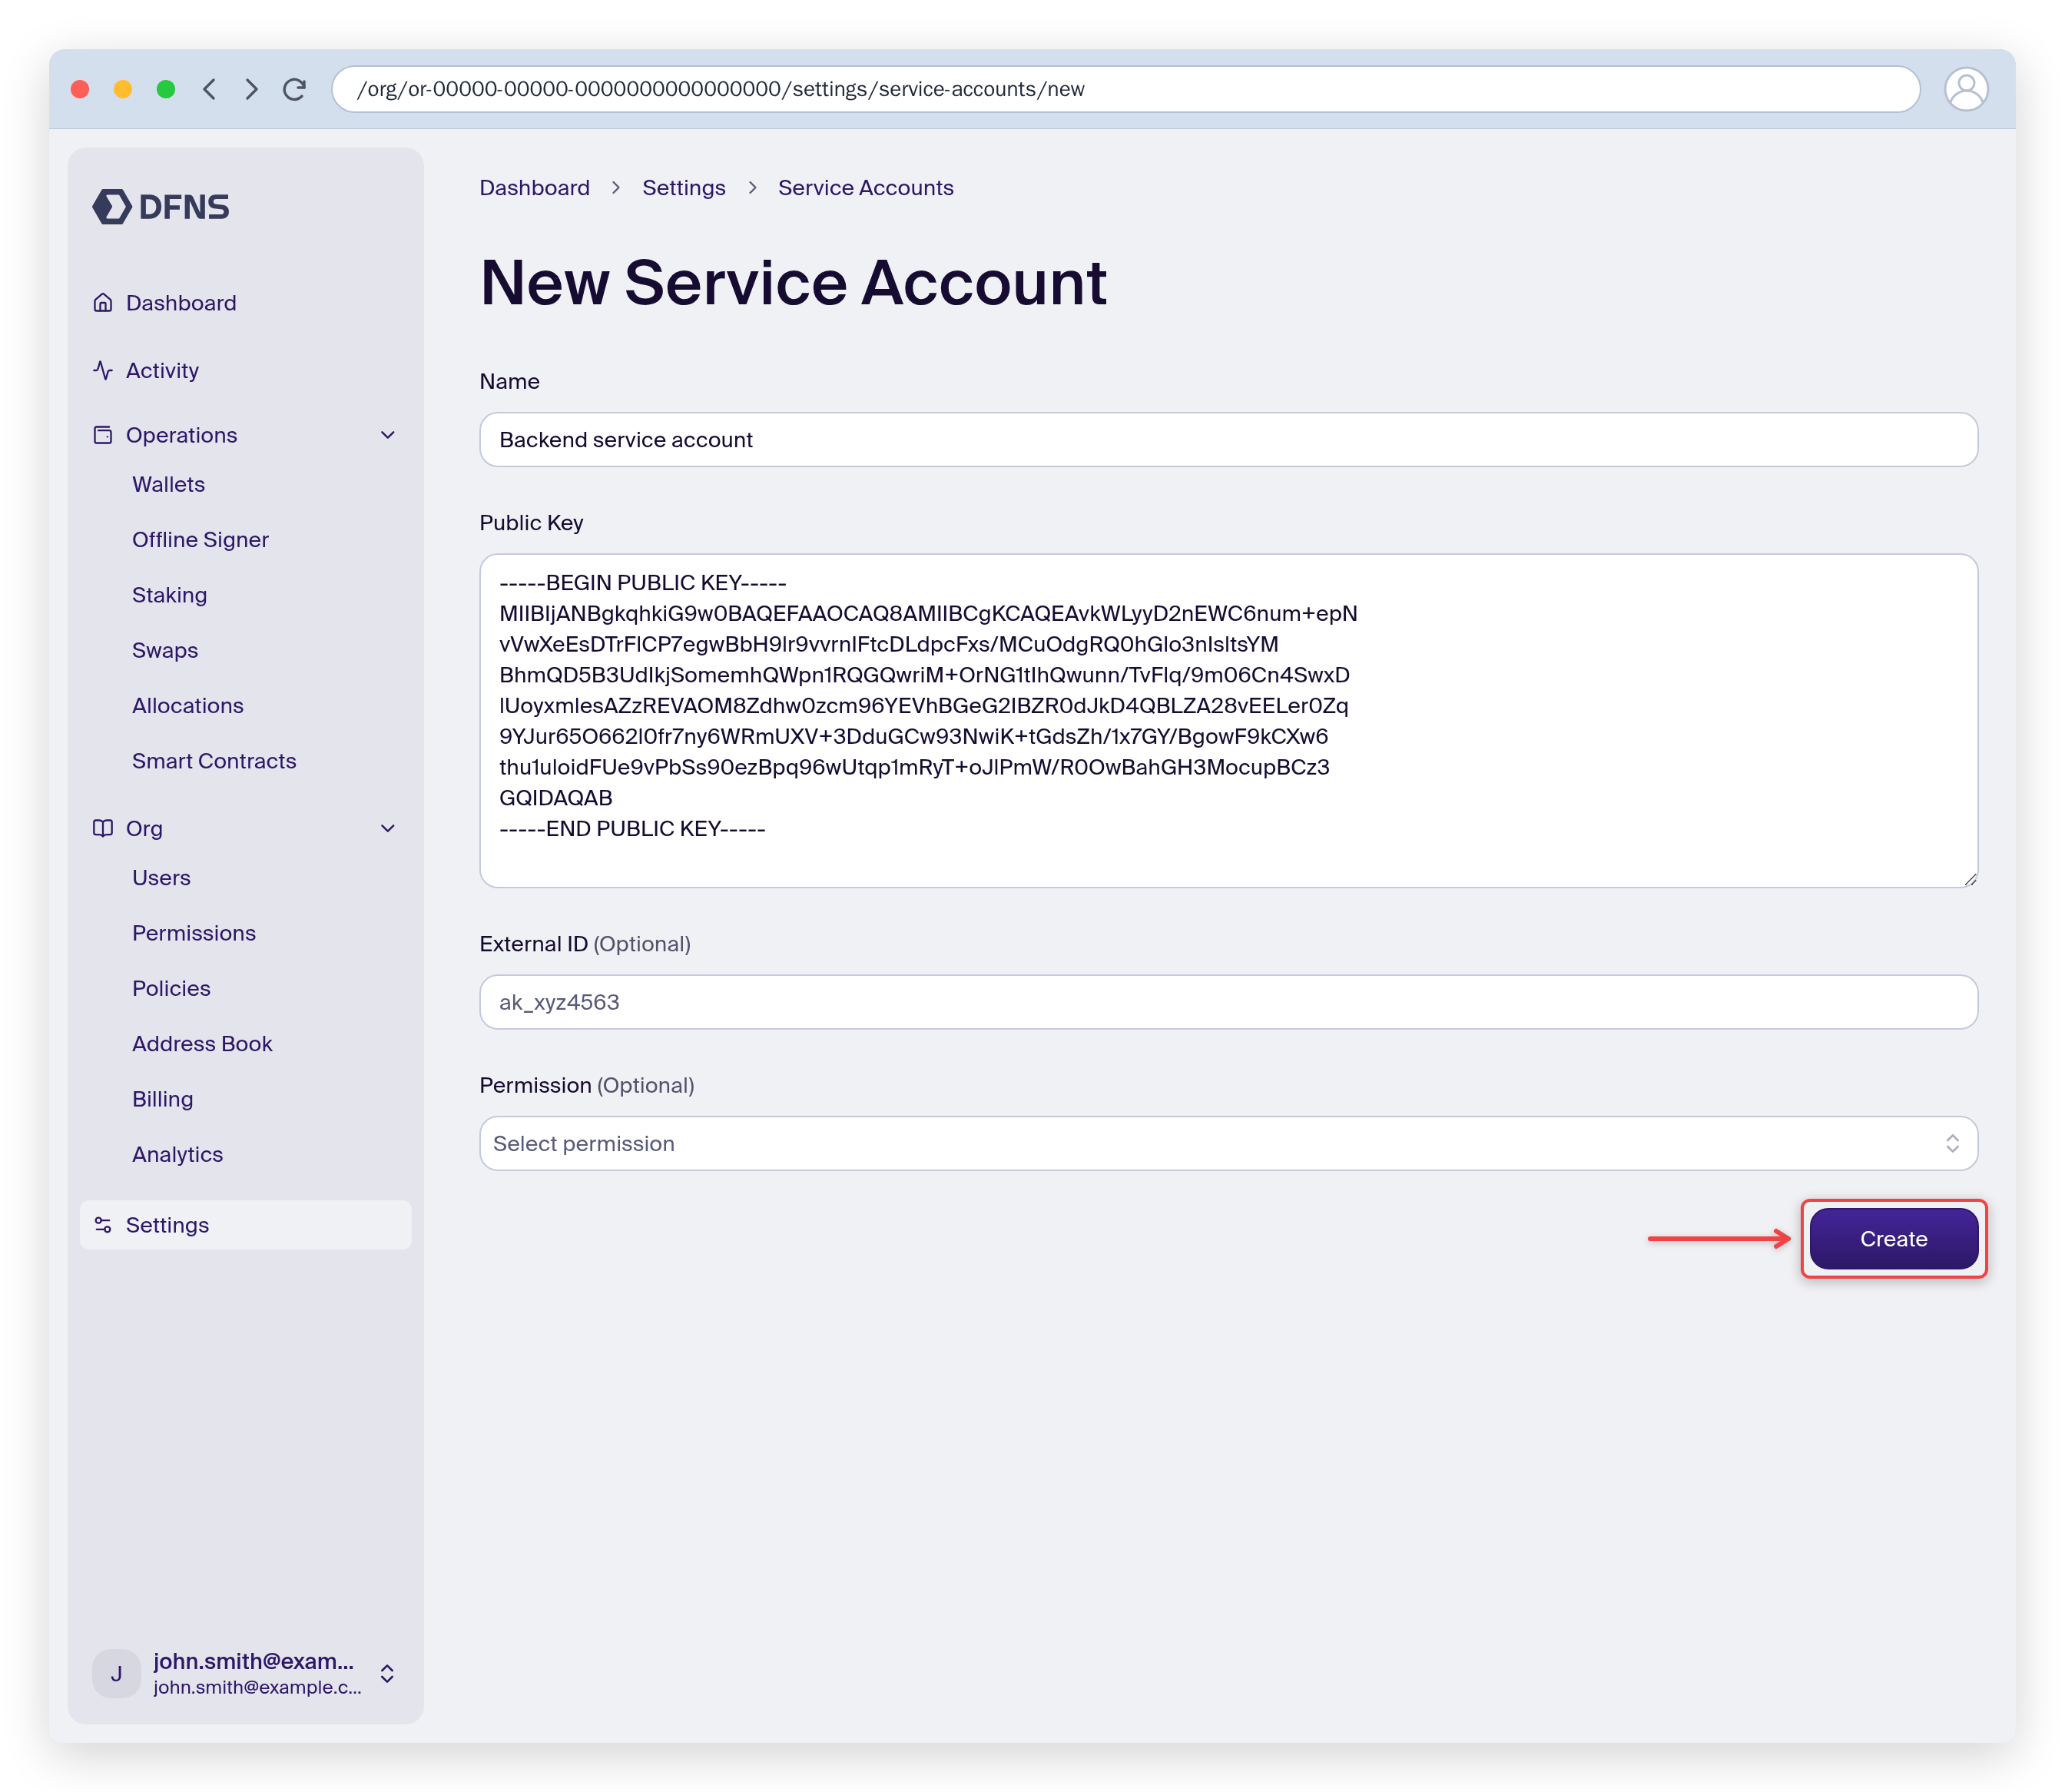Open Activity from the sidebar
2065x1792 pixels.
click(x=162, y=370)
